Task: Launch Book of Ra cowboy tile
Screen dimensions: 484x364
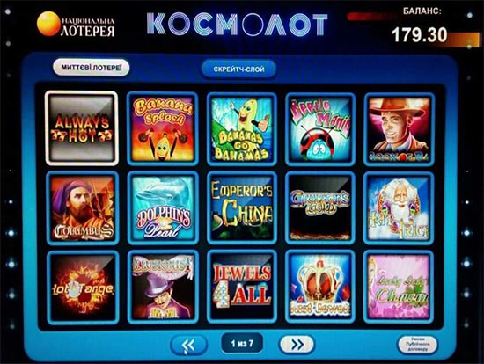Action: pyautogui.click(x=400, y=129)
